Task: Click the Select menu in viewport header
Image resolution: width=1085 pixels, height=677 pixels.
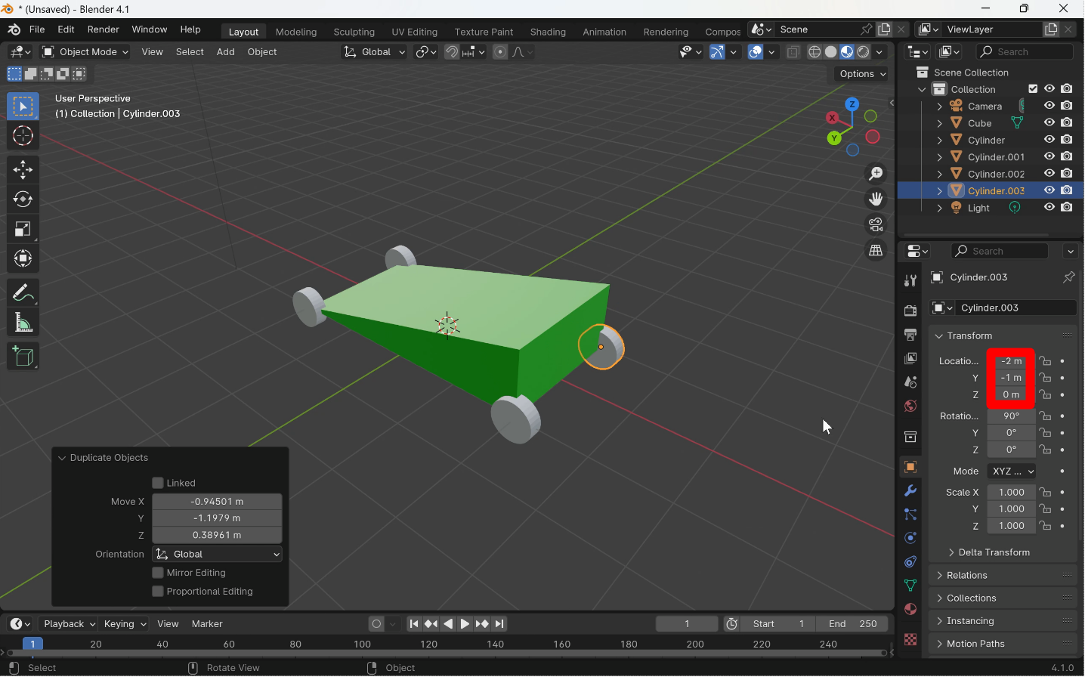Action: 190,52
